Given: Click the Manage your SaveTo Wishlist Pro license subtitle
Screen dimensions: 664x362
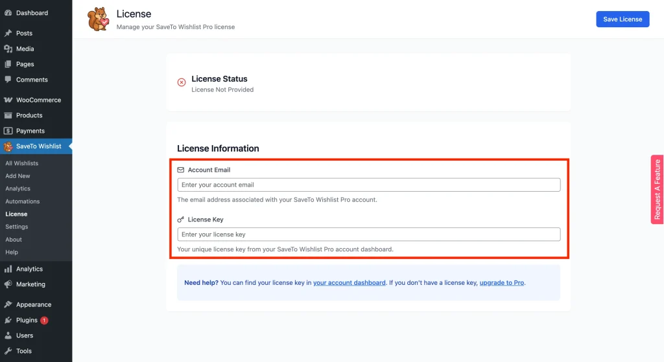Looking at the screenshot, I should 176,27.
